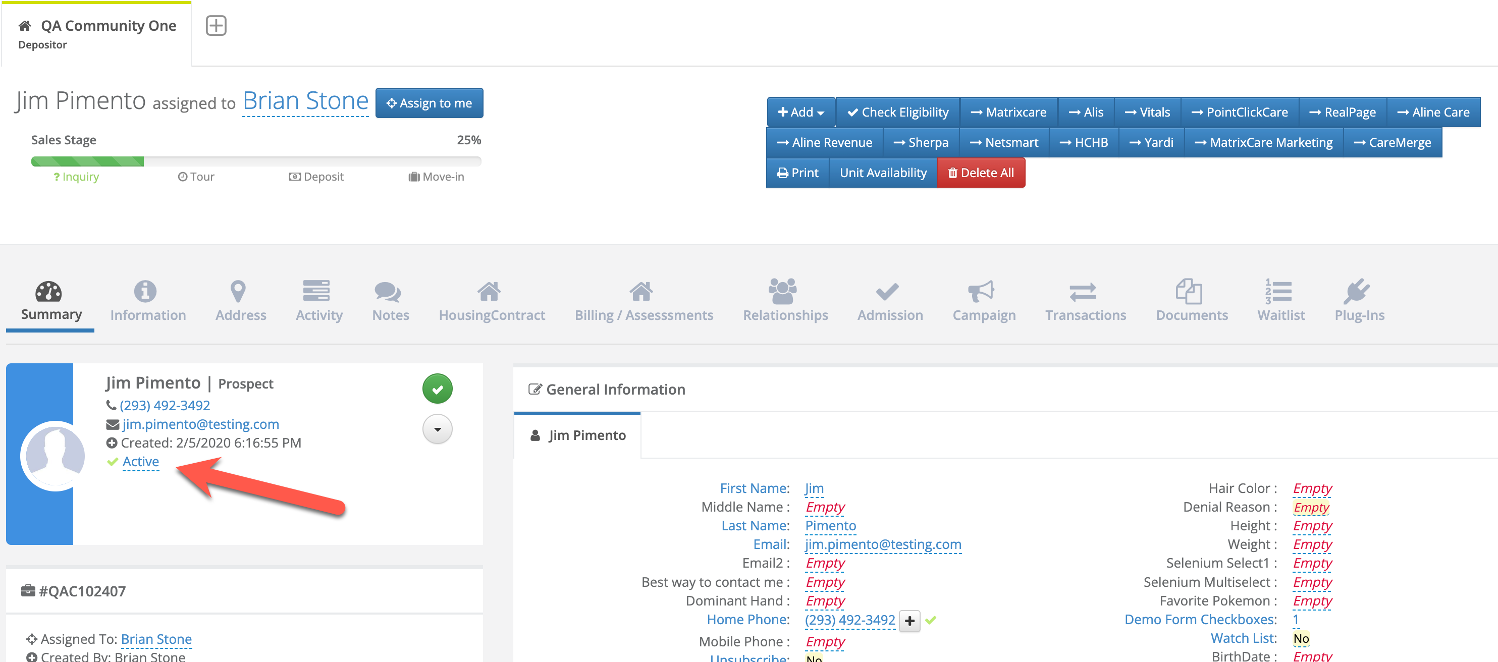The image size is (1498, 662).
Task: Click the Assign to me button
Action: tap(429, 103)
